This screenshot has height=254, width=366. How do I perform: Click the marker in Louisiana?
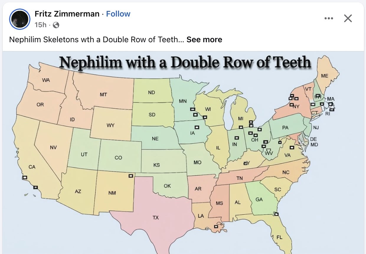point(216,227)
